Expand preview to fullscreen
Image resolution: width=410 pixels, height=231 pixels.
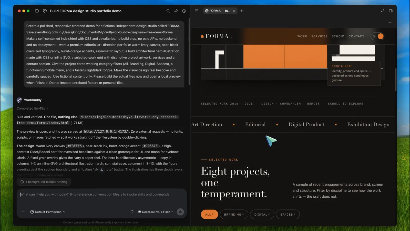(383, 11)
